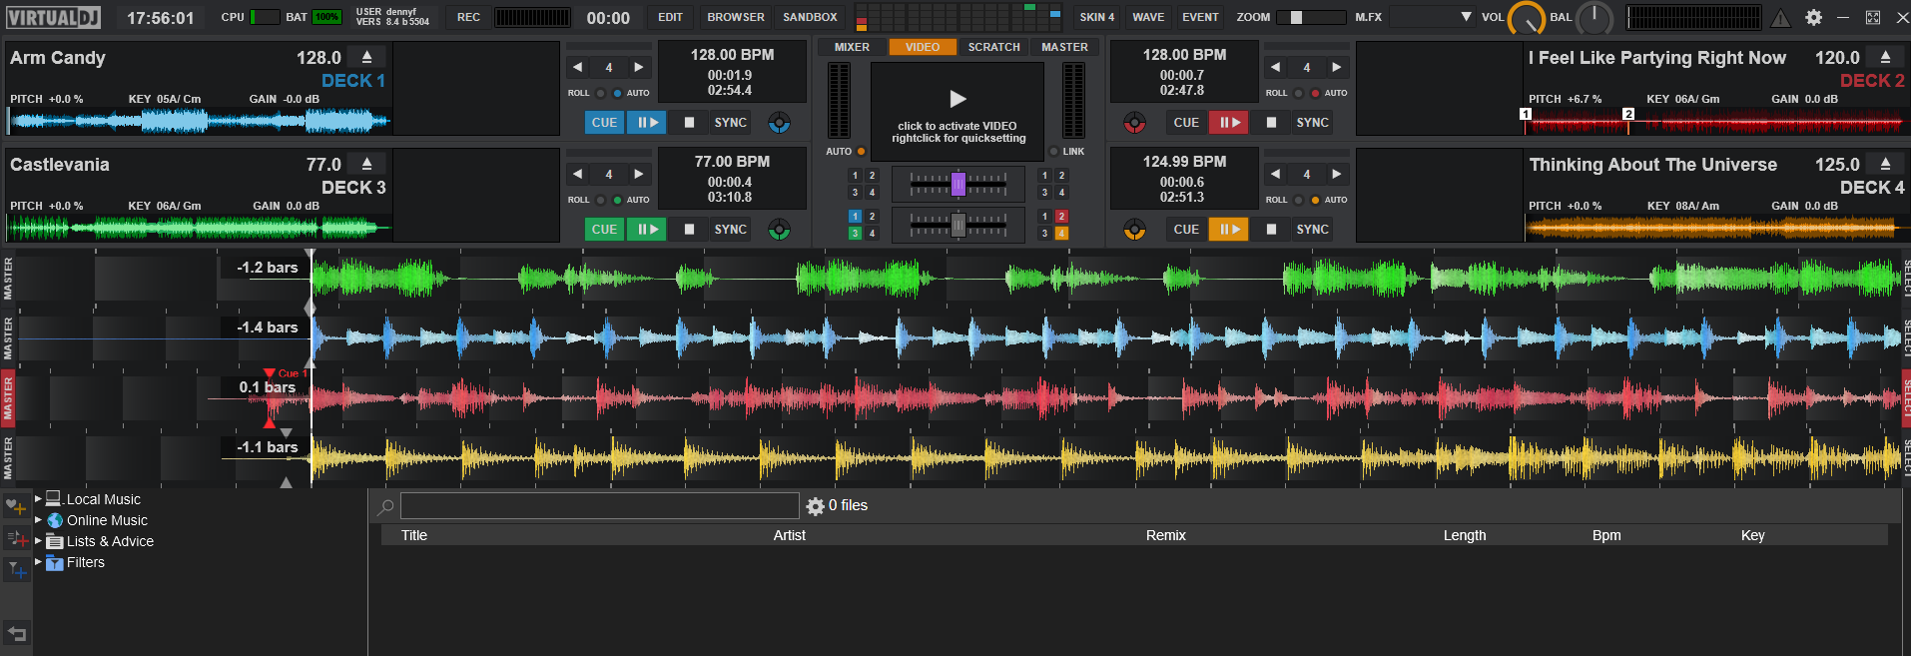Eject track from Deck 2 with eject icon
The width and height of the screenshot is (1911, 656).
[x=1885, y=57]
